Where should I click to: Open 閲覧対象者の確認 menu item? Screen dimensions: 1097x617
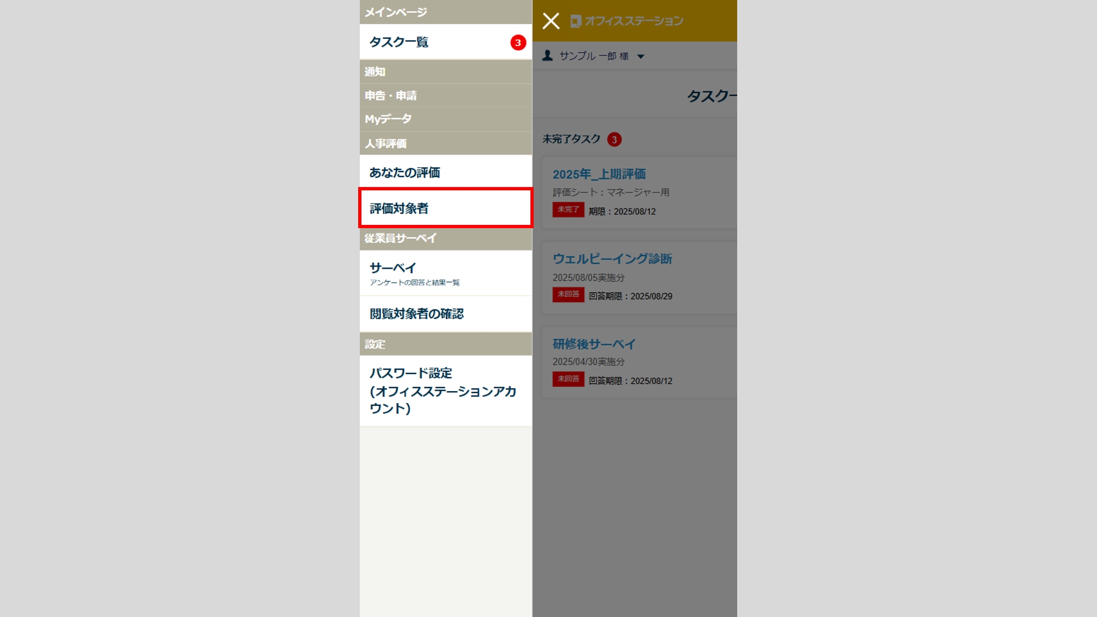click(x=446, y=314)
